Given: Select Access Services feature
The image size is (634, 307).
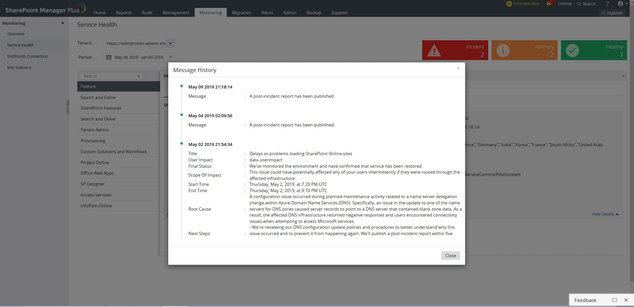Looking at the screenshot, I should 119,195.
